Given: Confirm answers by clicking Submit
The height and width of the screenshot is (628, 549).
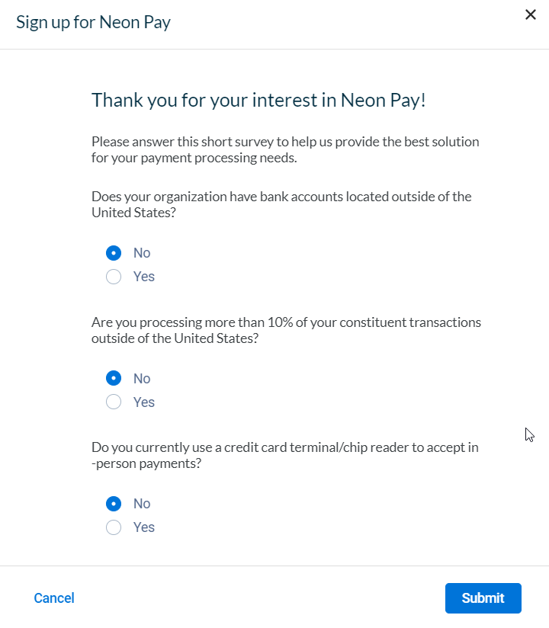Looking at the screenshot, I should [x=483, y=598].
